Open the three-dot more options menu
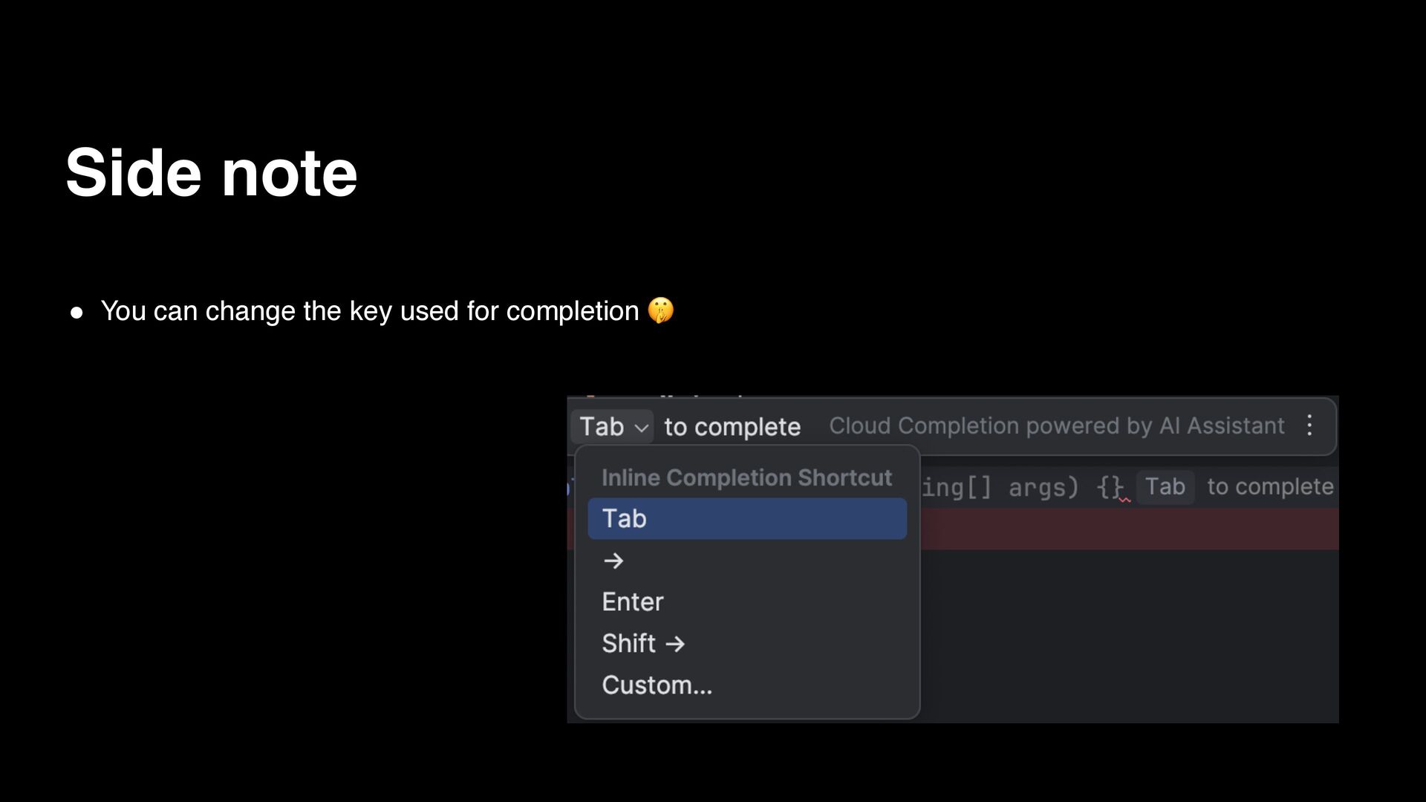This screenshot has height=802, width=1426. point(1309,426)
